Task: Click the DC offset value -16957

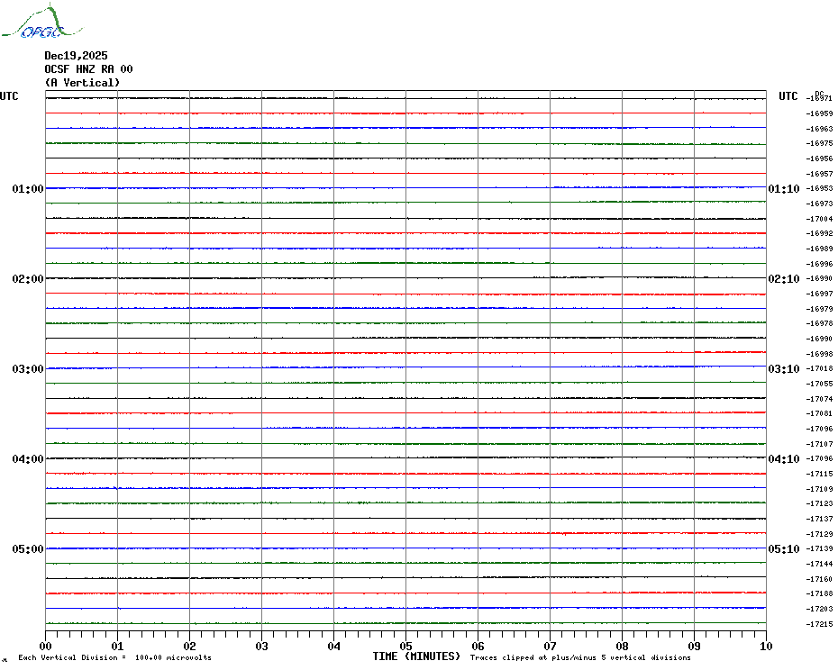Action: point(819,174)
